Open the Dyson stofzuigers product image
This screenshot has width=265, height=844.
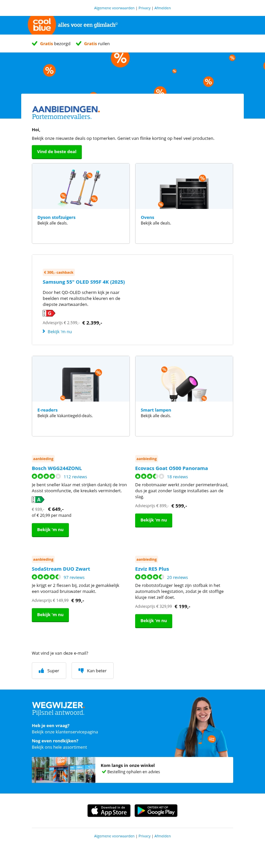click(81, 186)
